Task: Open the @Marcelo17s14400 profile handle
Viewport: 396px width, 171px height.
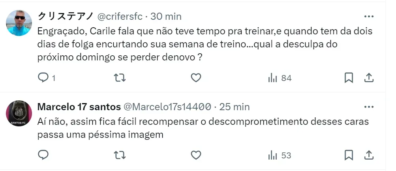Action: (x=167, y=107)
